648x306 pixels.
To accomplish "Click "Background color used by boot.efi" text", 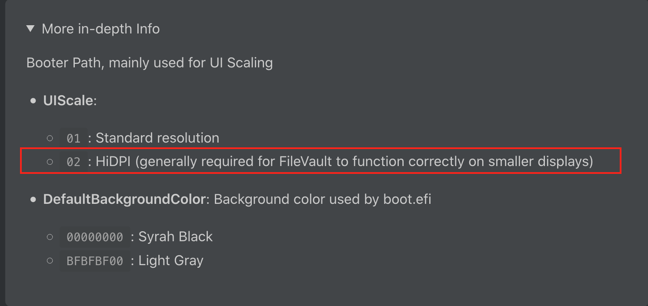I will point(322,200).
